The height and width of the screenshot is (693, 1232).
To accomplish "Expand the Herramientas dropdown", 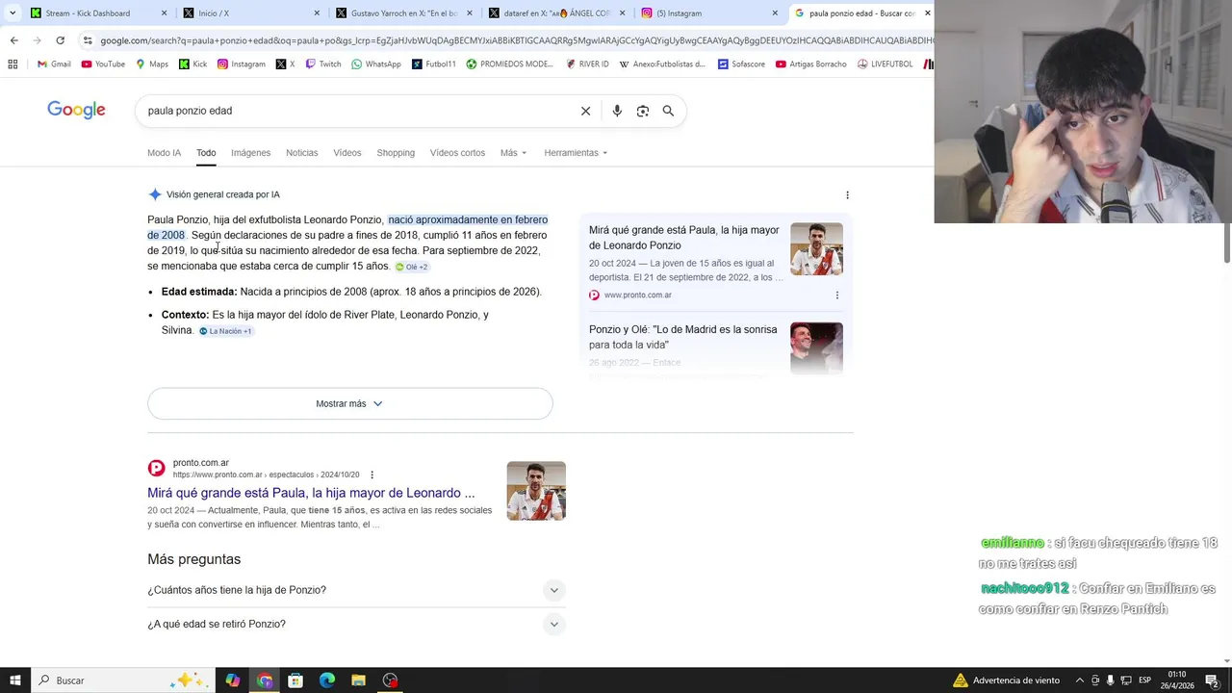I will pyautogui.click(x=576, y=153).
